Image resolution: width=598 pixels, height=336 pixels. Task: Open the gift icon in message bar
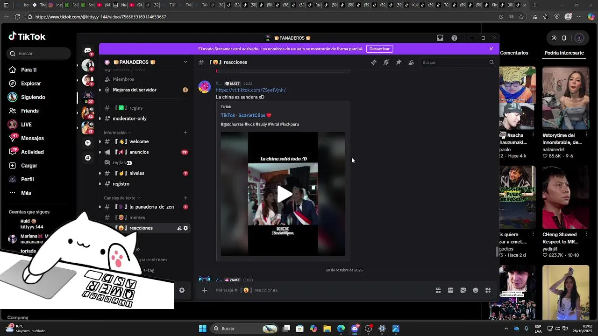point(438,290)
